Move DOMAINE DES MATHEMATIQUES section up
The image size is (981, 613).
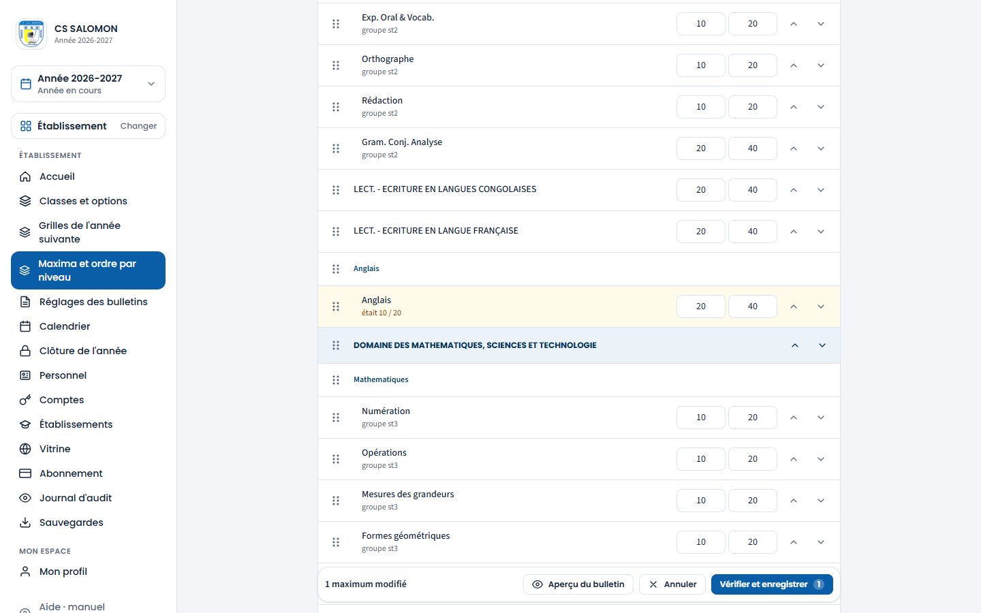tap(795, 345)
